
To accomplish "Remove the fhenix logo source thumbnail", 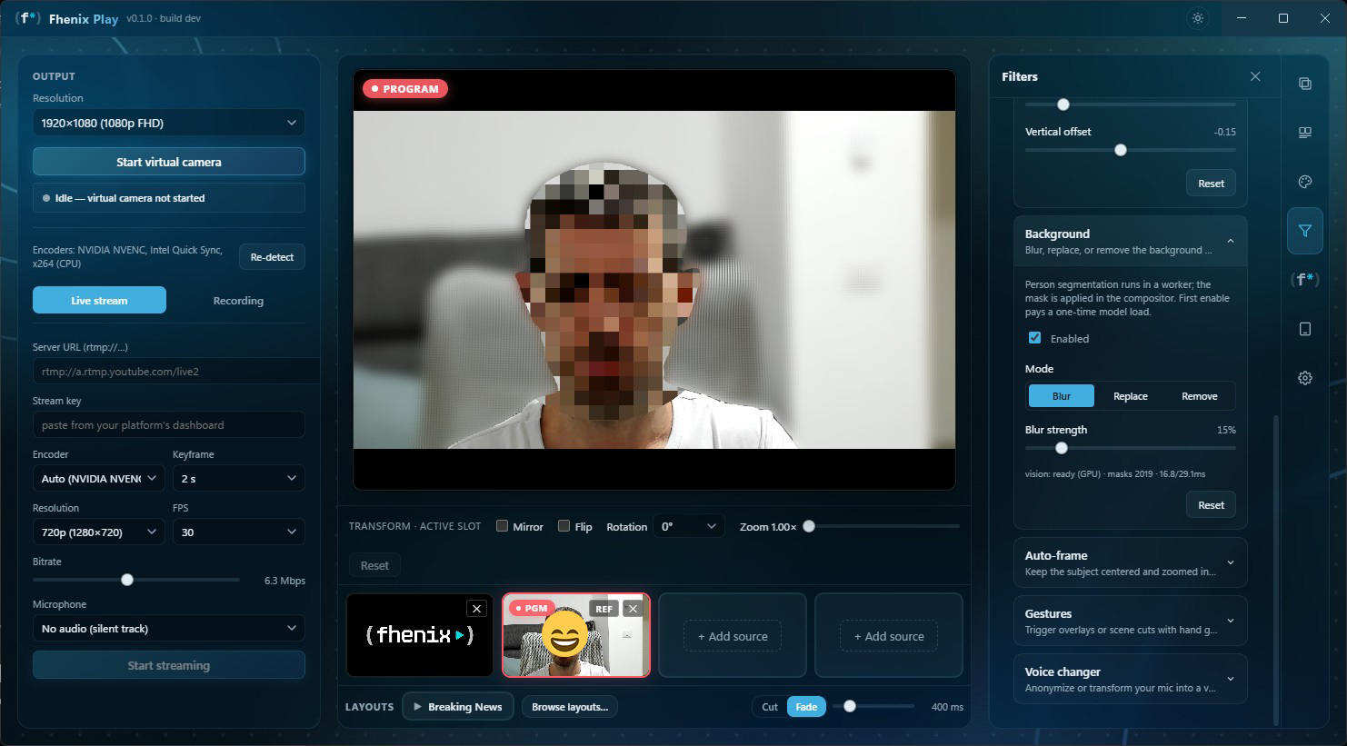I will pyautogui.click(x=476, y=609).
